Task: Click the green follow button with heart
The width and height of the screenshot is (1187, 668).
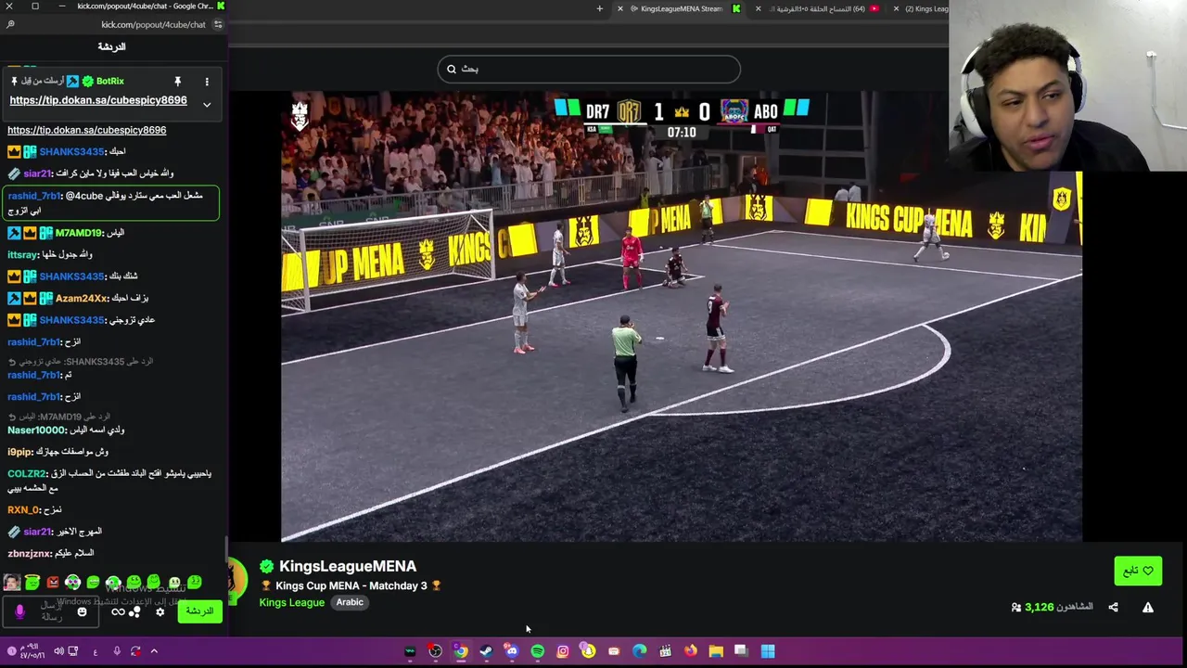Action: coord(1138,571)
